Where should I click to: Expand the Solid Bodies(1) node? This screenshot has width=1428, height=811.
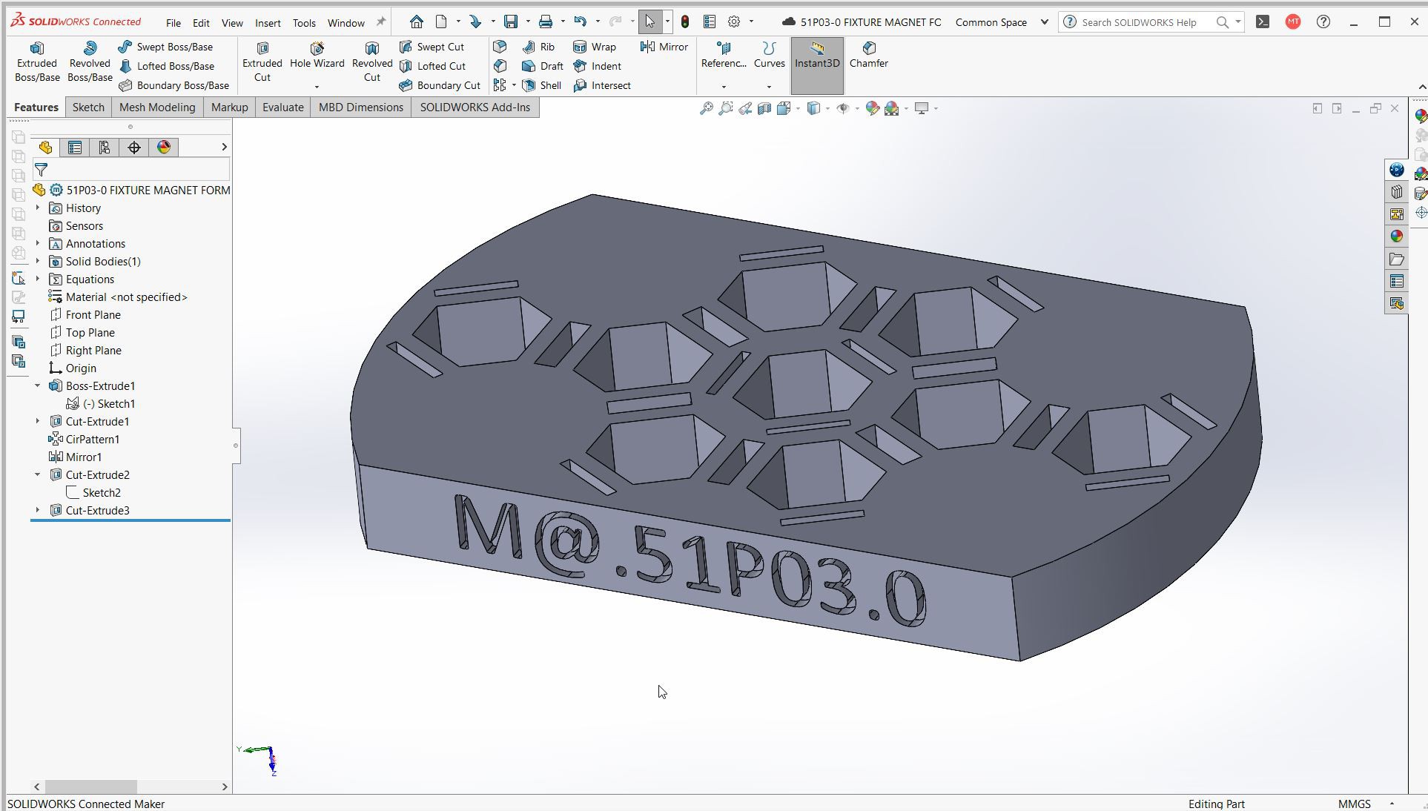point(38,261)
